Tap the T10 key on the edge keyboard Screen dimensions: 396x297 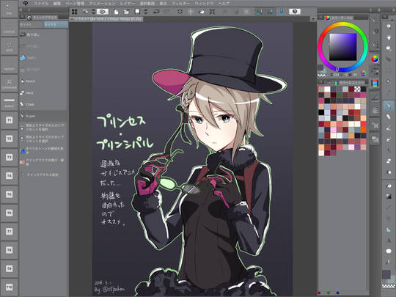(x=9, y=287)
